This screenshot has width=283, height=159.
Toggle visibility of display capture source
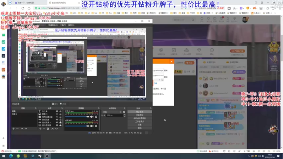pyautogui.click(x=57, y=125)
